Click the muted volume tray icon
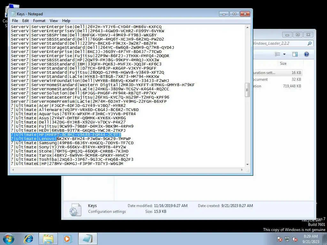The height and width of the screenshot is (245, 327). pos(295,239)
